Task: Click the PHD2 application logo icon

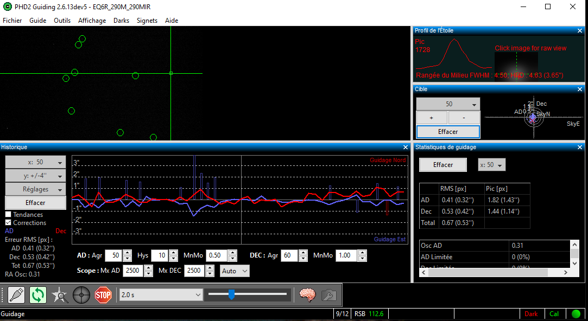Action: point(7,7)
